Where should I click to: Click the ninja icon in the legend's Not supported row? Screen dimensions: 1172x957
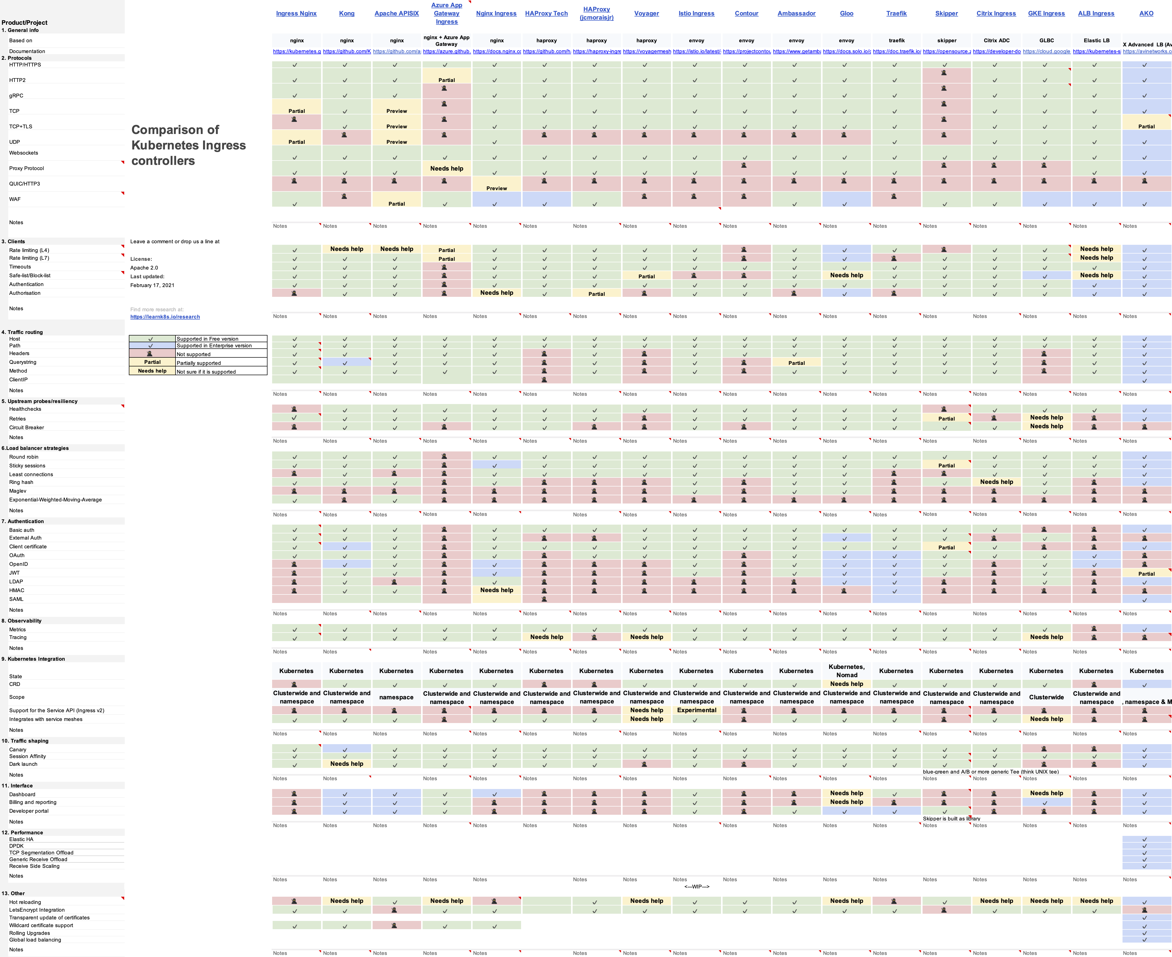tap(150, 353)
